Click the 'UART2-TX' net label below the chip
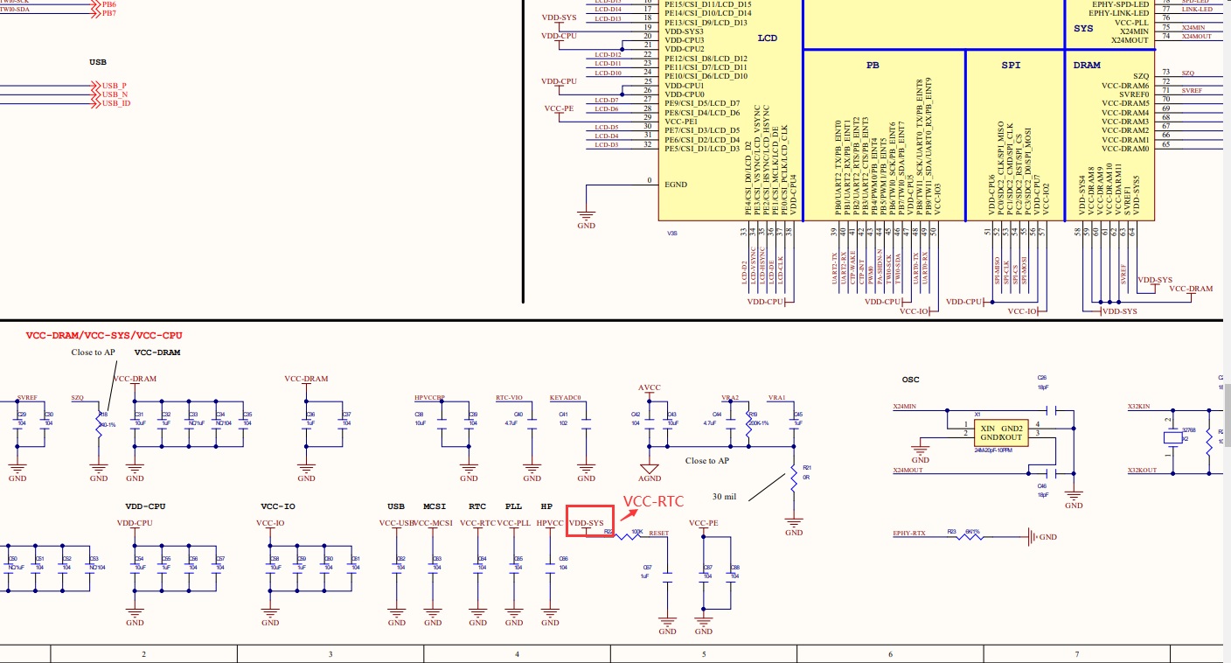1231x663 pixels. 835,268
